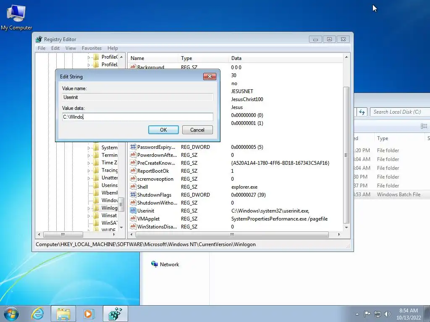The height and width of the screenshot is (322, 430).
Task: Select the ShutdownWithoutLogon string icon
Action: (133, 203)
